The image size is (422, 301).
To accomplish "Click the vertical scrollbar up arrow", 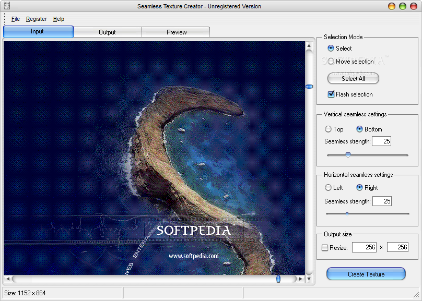I will (x=309, y=45).
